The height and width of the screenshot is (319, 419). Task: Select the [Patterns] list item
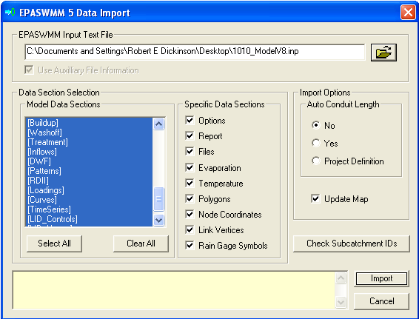tap(90, 171)
